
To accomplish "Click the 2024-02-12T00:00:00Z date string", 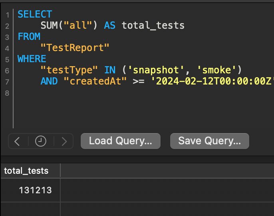I will point(212,81).
